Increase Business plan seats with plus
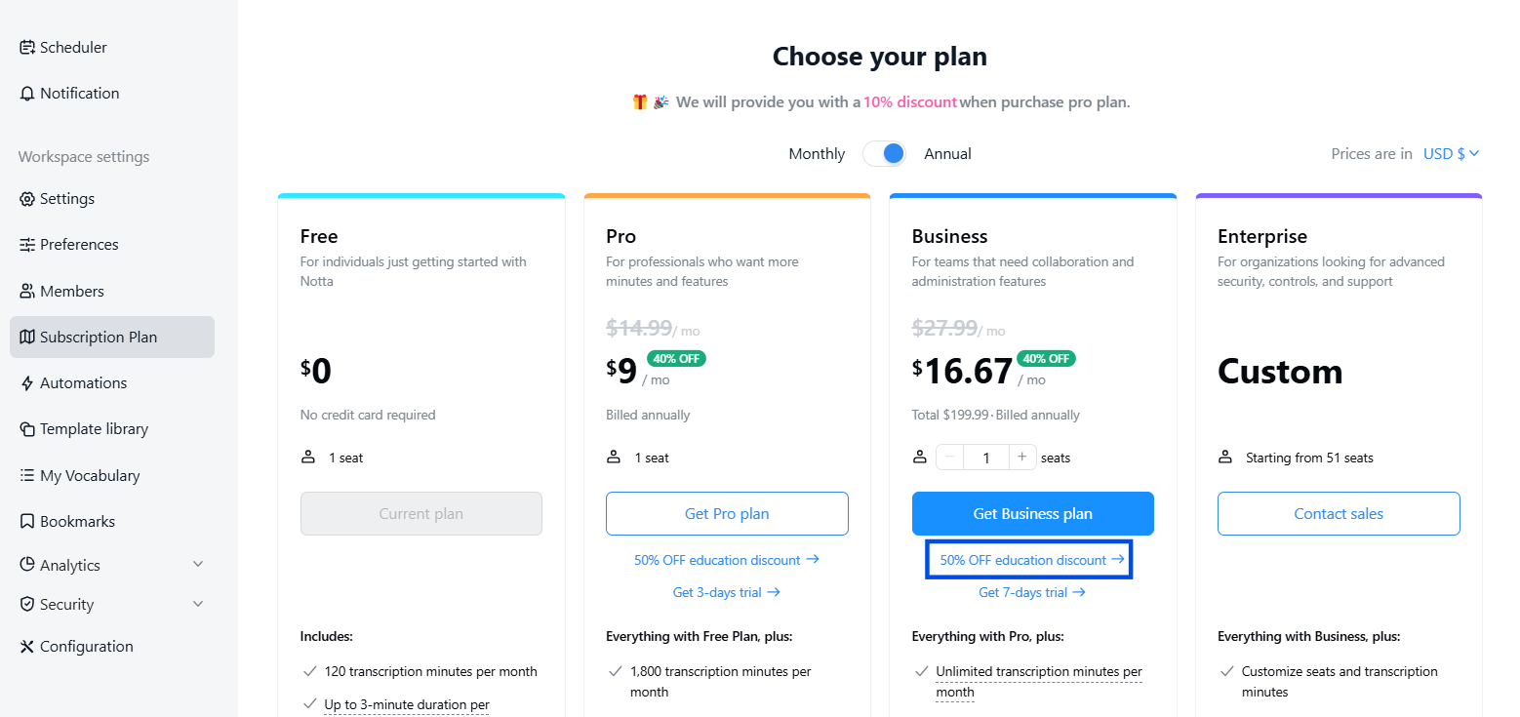Viewport: 1520px width, 717px height. (1022, 457)
